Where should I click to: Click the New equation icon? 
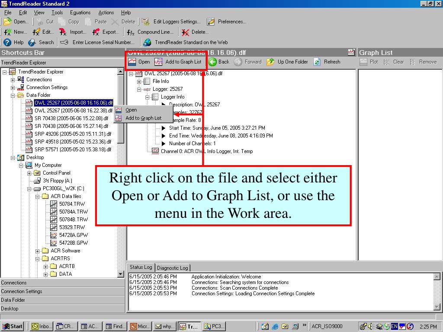(x=8, y=32)
